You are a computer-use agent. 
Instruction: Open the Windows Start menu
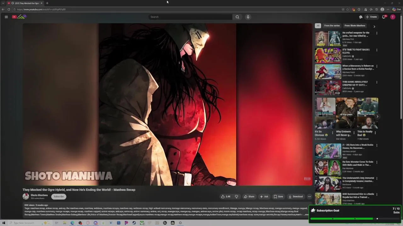click(x=4, y=223)
